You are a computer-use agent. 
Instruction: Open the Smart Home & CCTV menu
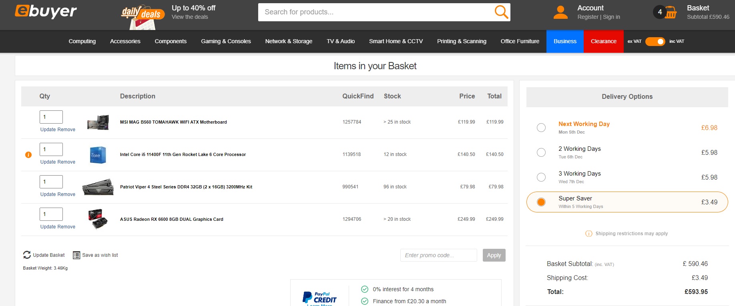pos(396,41)
